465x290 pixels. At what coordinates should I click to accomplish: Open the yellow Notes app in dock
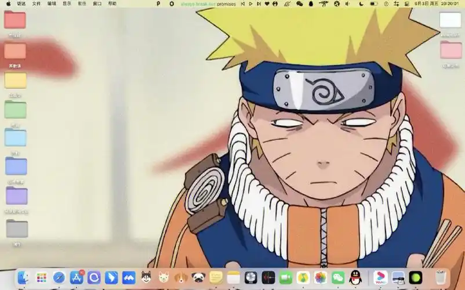(216, 277)
